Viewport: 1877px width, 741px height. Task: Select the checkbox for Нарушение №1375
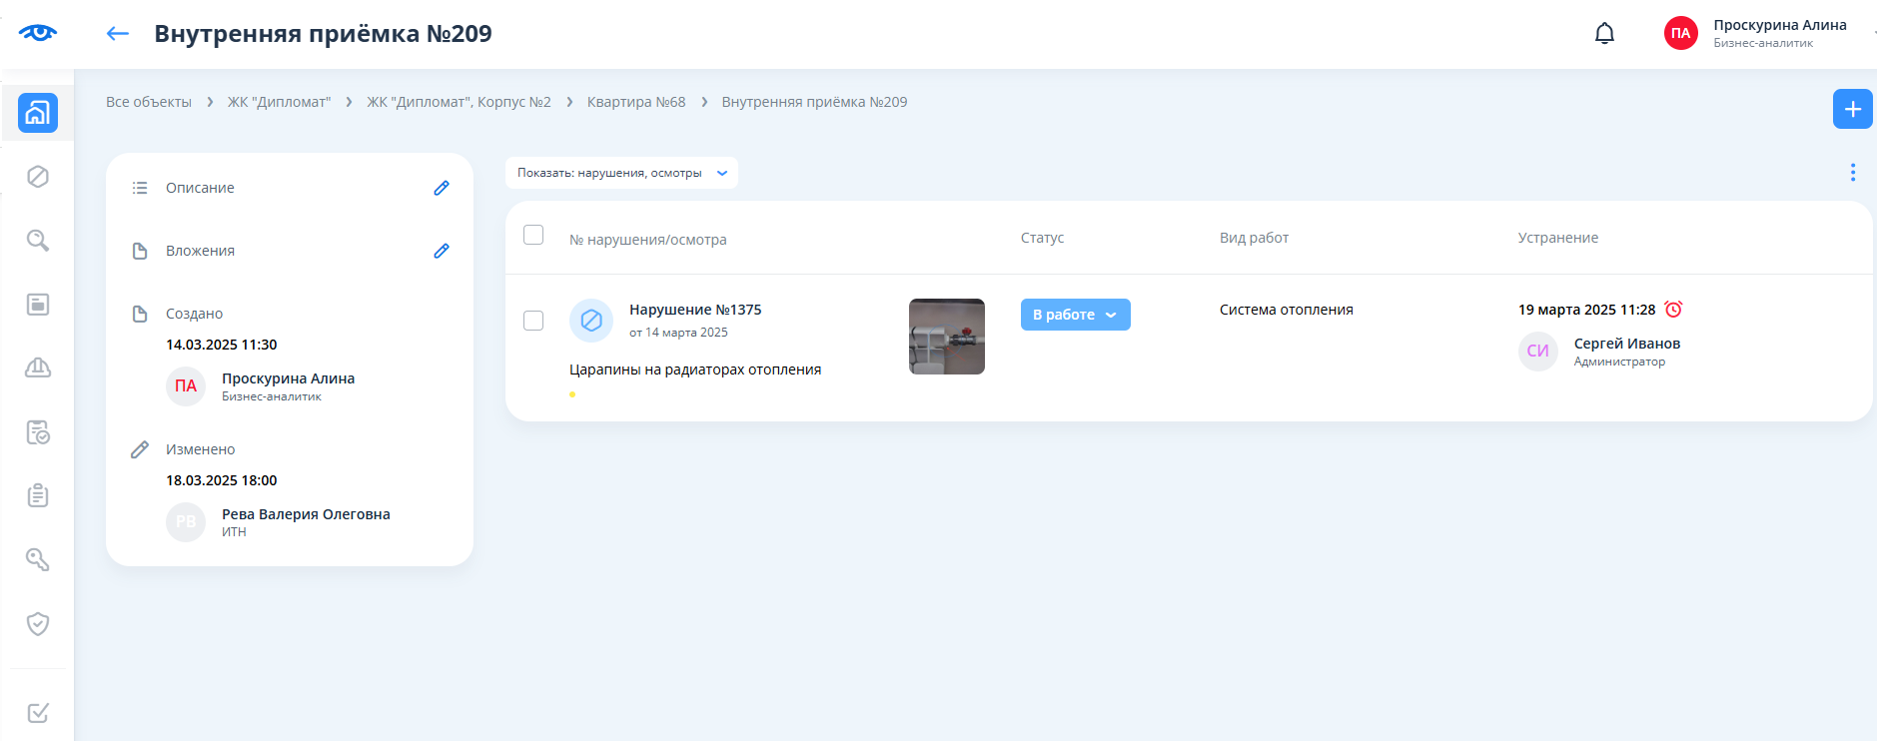point(533,321)
